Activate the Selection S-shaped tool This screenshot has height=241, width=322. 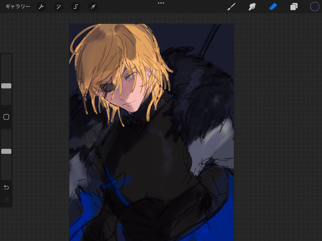(76, 7)
